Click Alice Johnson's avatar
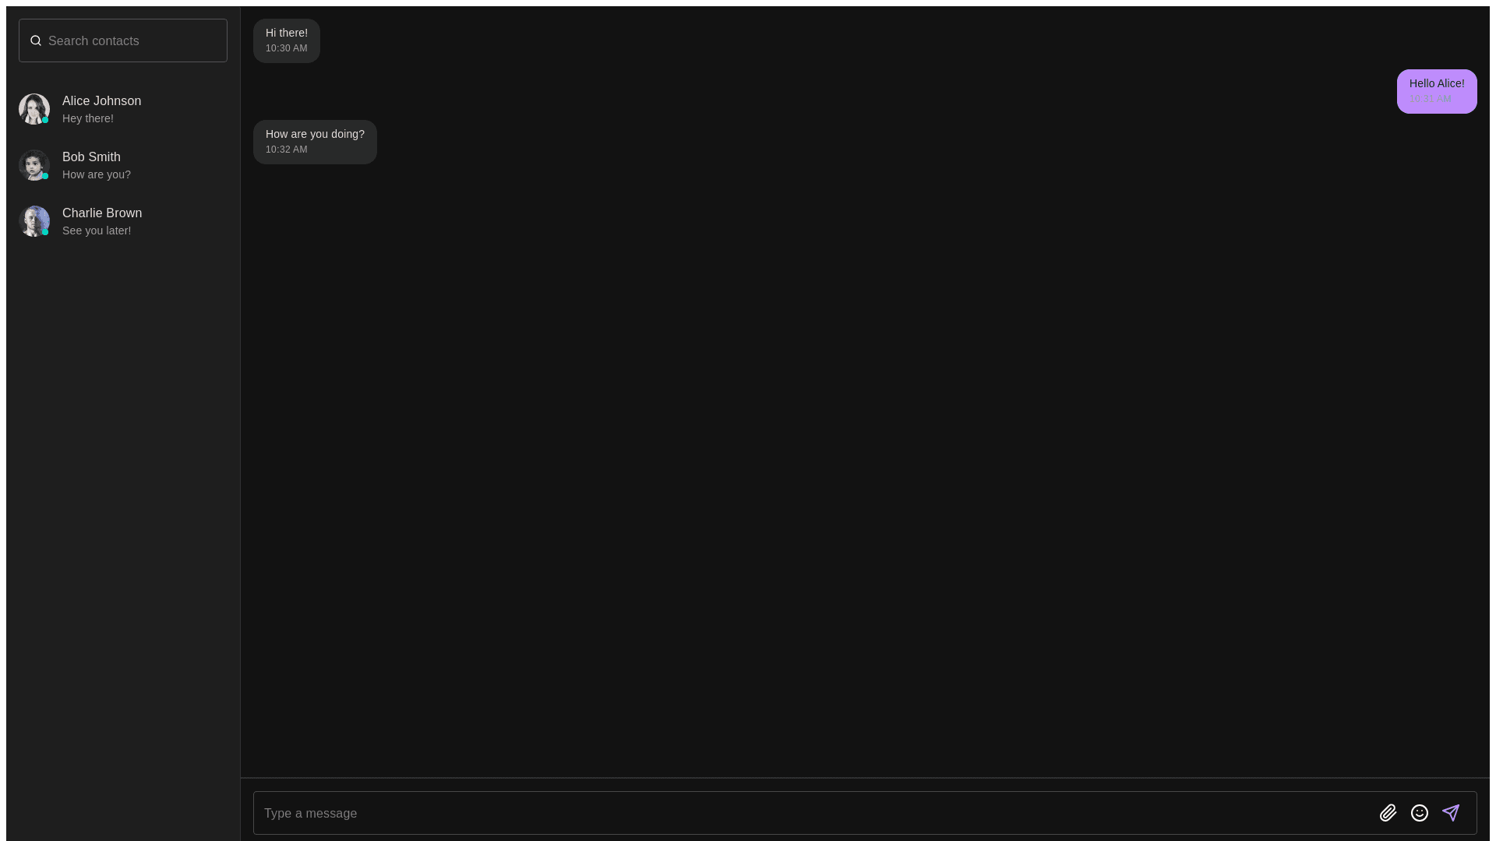The image size is (1496, 841). coord(34,109)
